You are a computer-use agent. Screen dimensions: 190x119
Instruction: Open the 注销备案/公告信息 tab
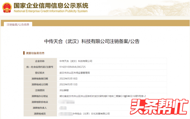pos(18,24)
